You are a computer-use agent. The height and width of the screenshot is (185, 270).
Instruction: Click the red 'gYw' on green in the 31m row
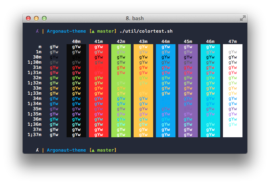click(121, 68)
